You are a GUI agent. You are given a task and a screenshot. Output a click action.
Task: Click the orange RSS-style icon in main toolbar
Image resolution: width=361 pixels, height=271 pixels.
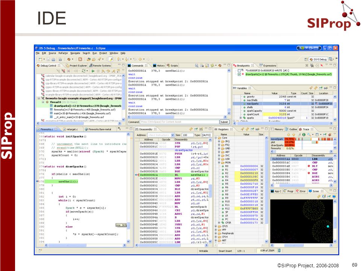click(80, 59)
